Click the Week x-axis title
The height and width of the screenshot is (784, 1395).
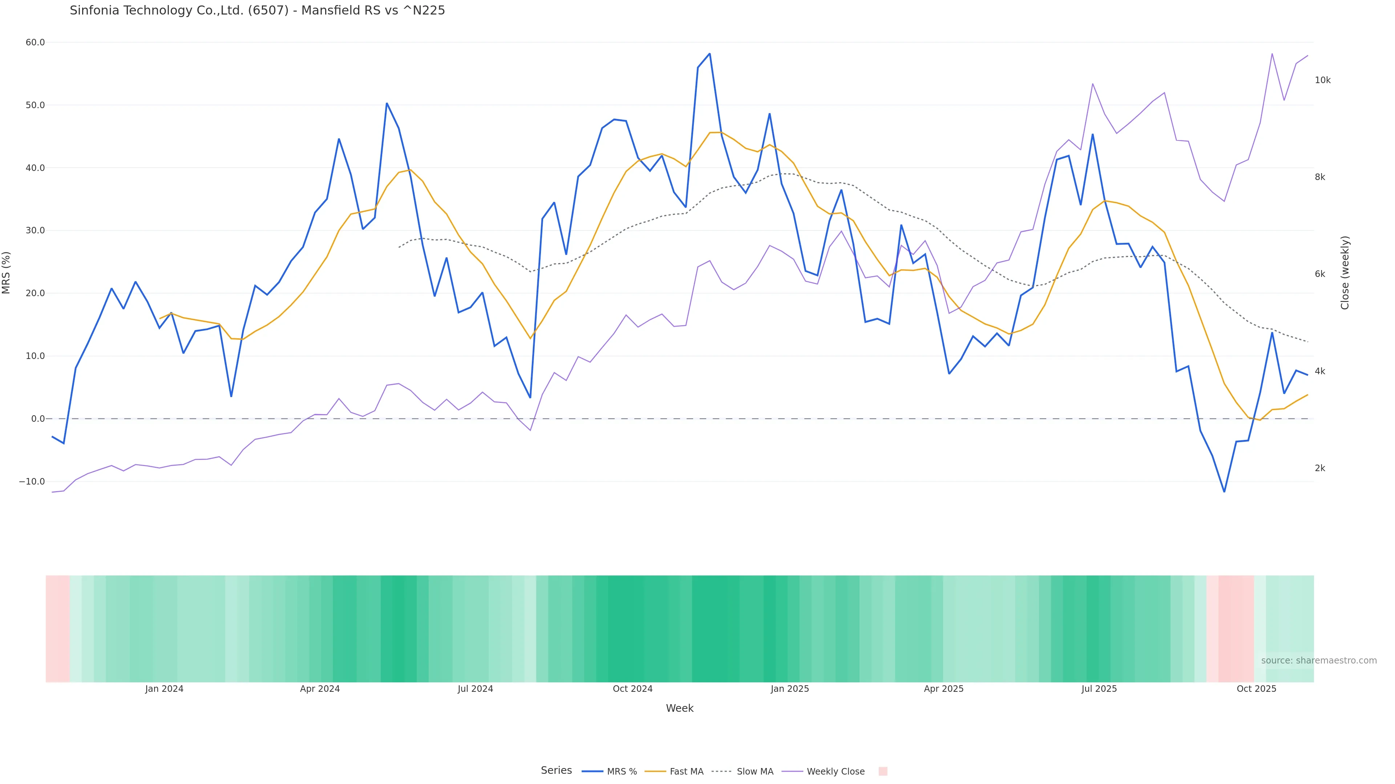[680, 708]
